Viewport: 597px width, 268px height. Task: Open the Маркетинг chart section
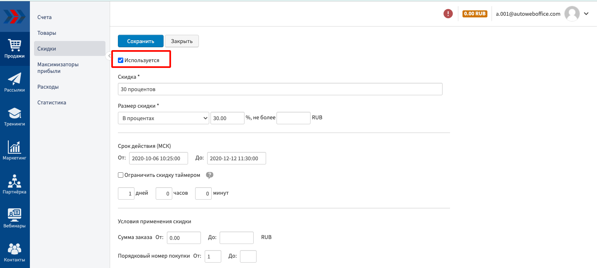tap(15, 150)
